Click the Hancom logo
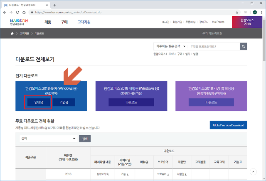This screenshot has height=181, width=266. pyautogui.click(x=19, y=22)
